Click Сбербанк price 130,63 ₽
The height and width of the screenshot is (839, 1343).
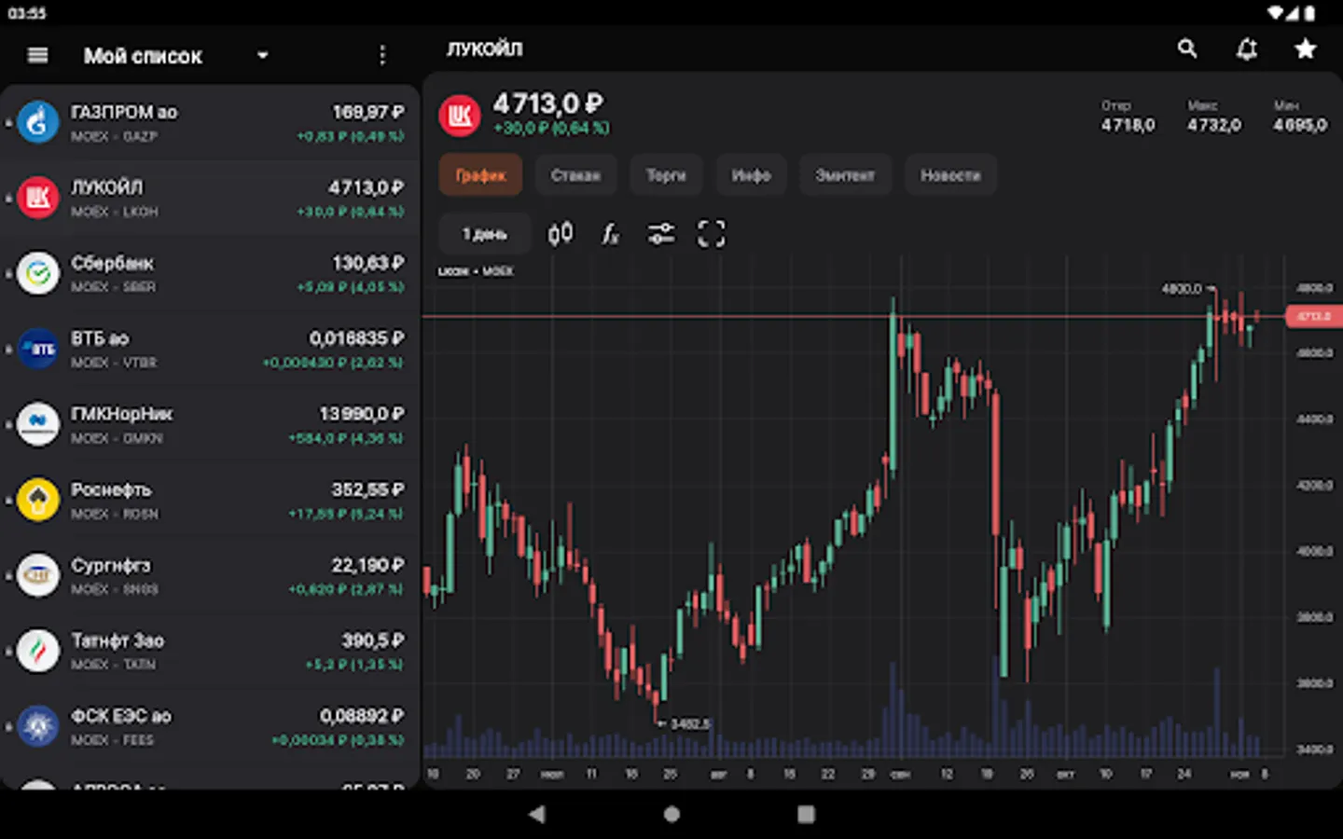pyautogui.click(x=368, y=263)
